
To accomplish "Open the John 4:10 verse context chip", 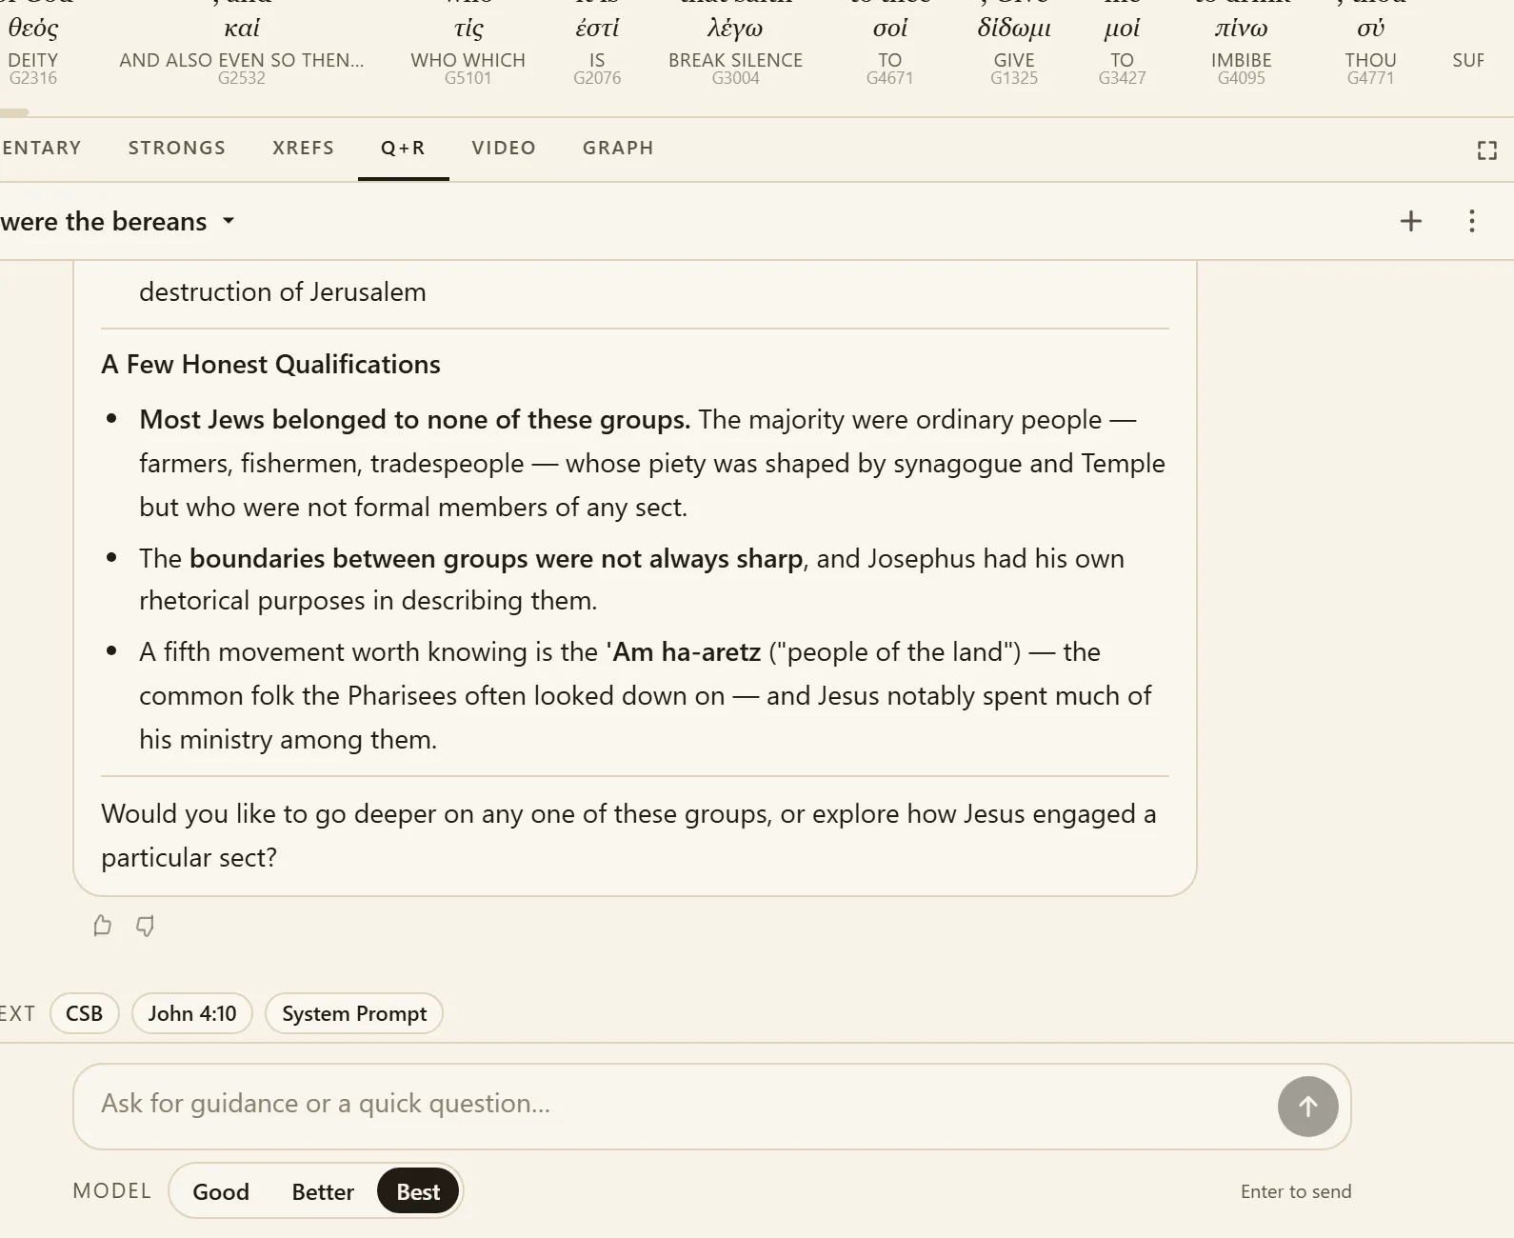I will click(x=192, y=1013).
